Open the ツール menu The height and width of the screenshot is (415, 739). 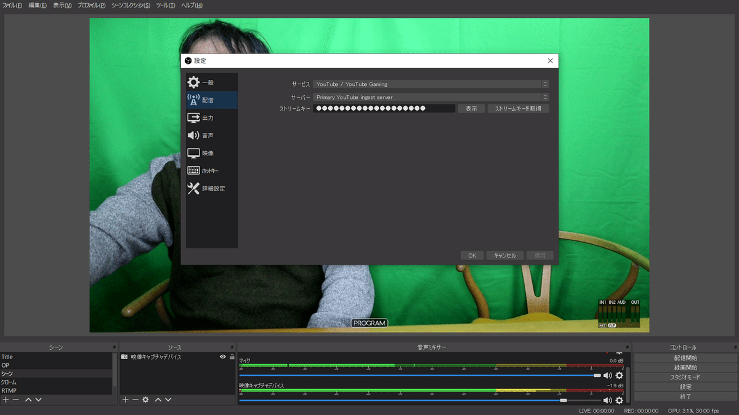166,6
